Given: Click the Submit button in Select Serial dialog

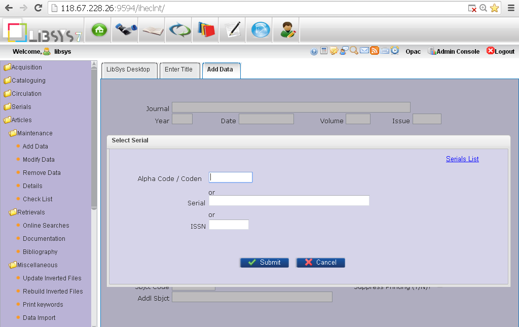Looking at the screenshot, I should pyautogui.click(x=264, y=262).
